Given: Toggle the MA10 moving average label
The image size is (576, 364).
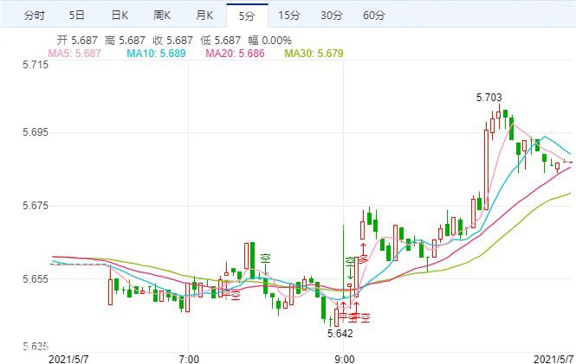Looking at the screenshot, I should [155, 54].
